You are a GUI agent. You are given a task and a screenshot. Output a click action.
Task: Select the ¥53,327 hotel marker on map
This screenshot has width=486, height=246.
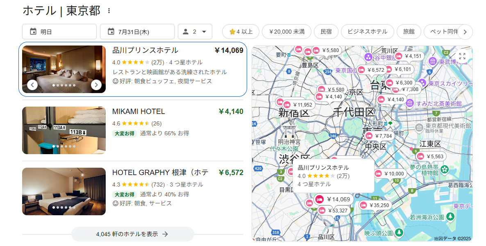click(x=334, y=211)
